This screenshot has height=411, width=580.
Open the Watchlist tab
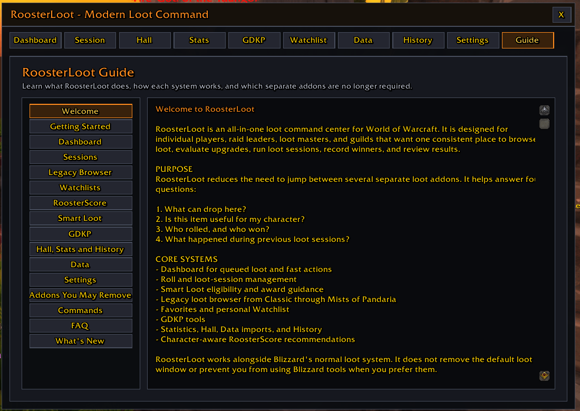309,40
